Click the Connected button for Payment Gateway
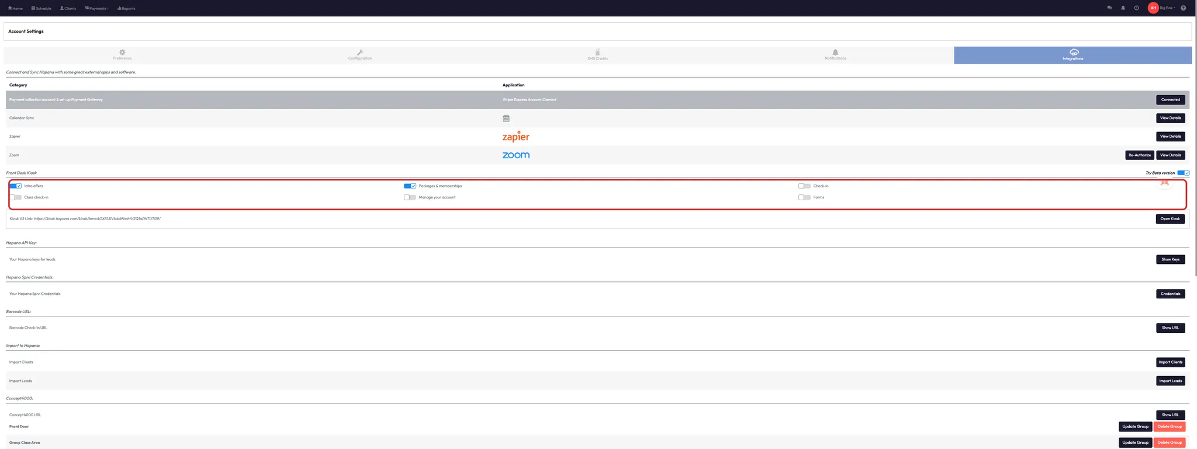Image resolution: width=1197 pixels, height=449 pixels. pyautogui.click(x=1171, y=100)
